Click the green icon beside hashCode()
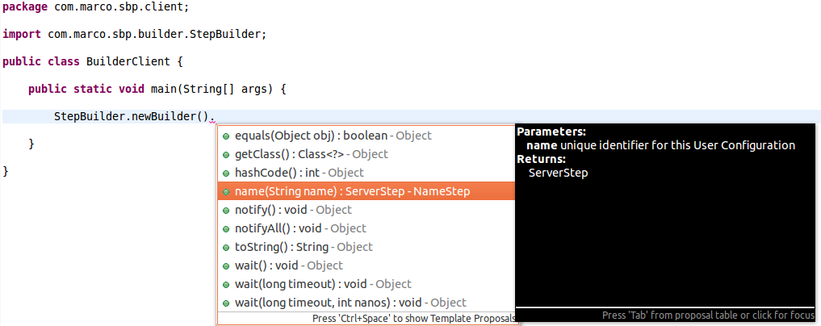Viewport: 821px width, 326px height. pyautogui.click(x=226, y=173)
